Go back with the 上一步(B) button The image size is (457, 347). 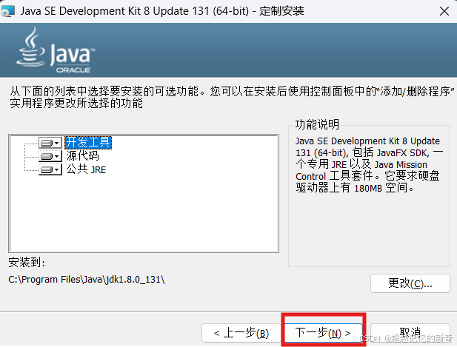241,333
